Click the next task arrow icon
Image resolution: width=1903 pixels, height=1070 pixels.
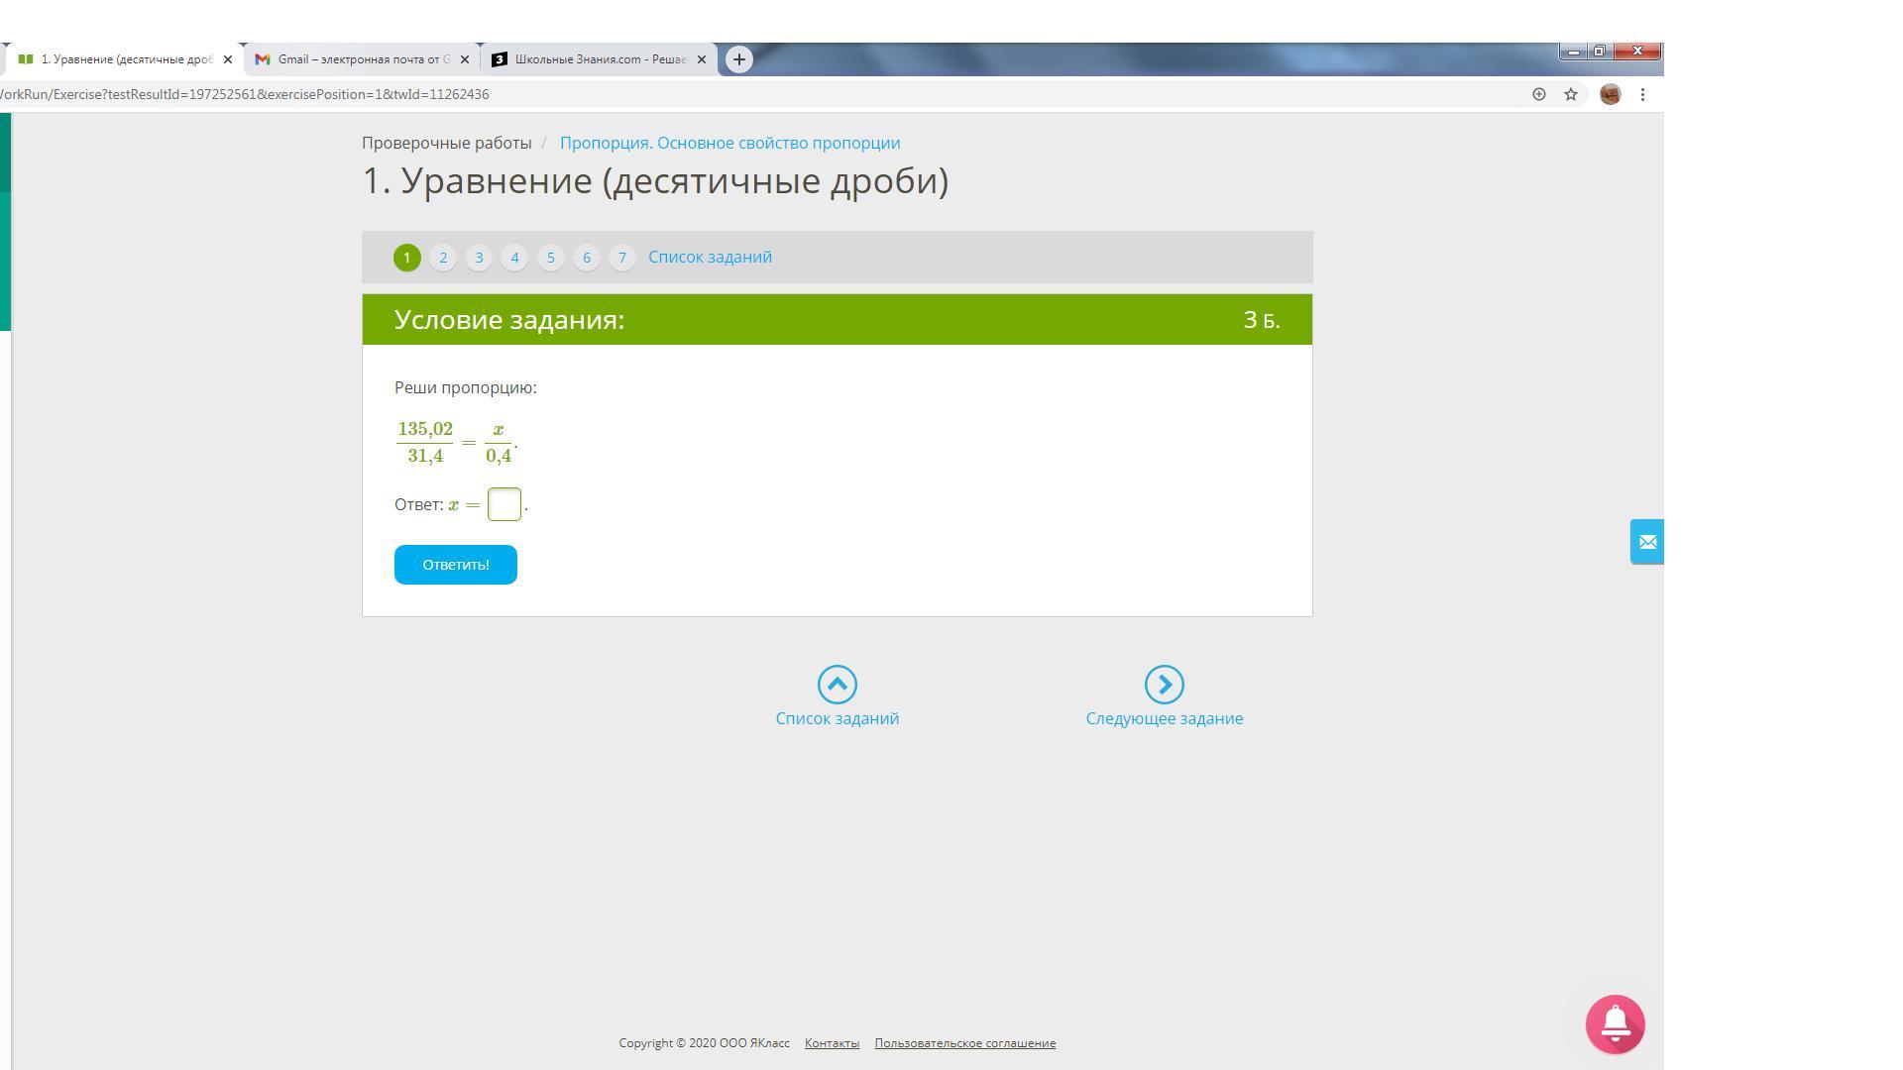[x=1164, y=684]
